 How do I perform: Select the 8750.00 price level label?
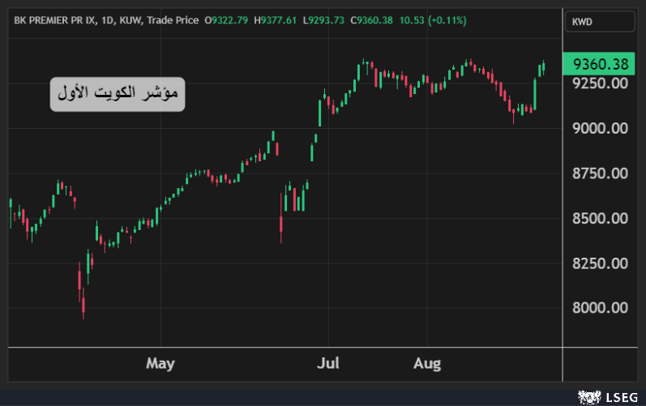pyautogui.click(x=600, y=173)
